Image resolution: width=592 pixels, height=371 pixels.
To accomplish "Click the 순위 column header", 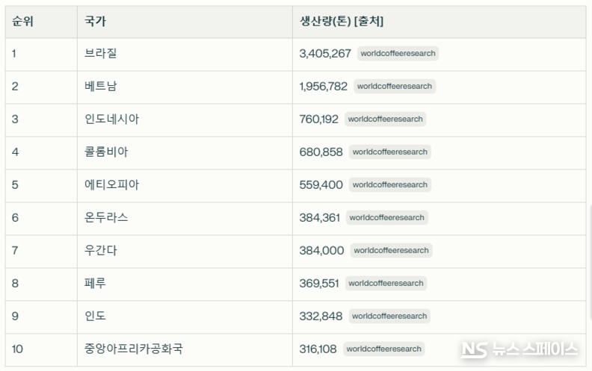I will 23,22.
